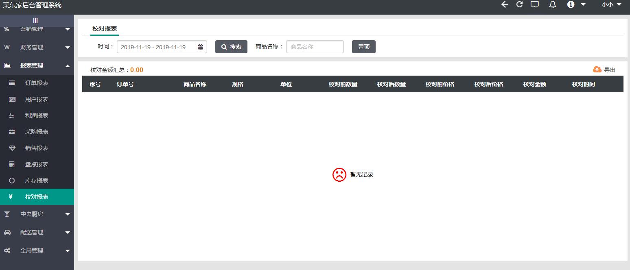Open 采购报表 via its briefcase icon
This screenshot has width=630, height=270.
click(11, 131)
